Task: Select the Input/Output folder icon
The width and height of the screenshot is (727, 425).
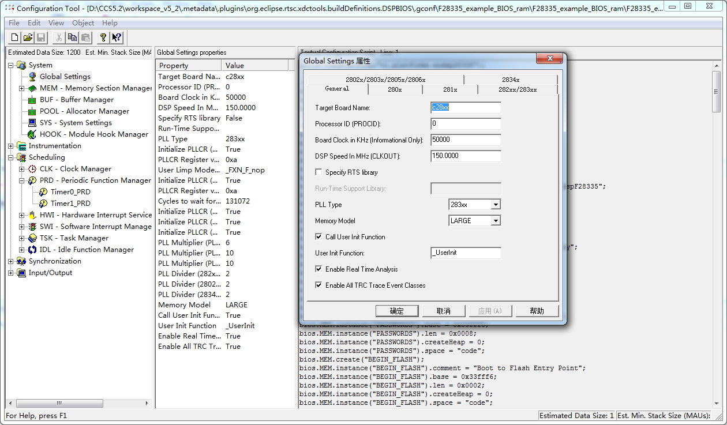Action: tap(21, 273)
